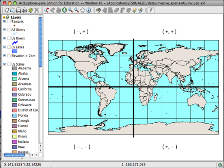The width and height of the screenshot is (224, 168).
Task: Enable the US States layer checkbox
Action: click(9, 64)
